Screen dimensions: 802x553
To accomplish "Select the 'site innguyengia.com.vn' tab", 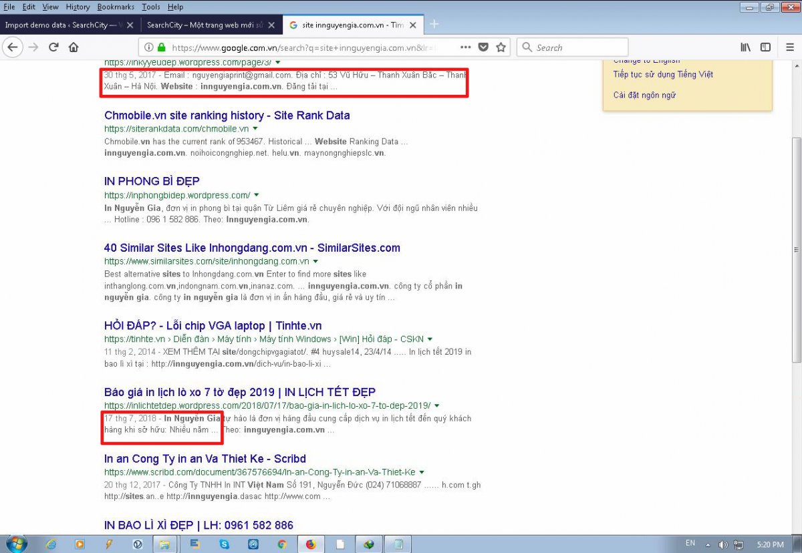I will (352, 25).
